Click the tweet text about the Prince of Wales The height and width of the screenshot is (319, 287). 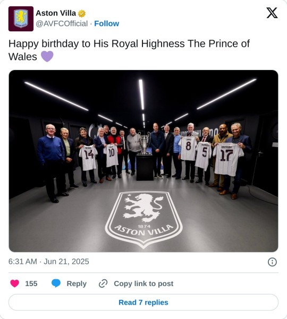(x=129, y=50)
